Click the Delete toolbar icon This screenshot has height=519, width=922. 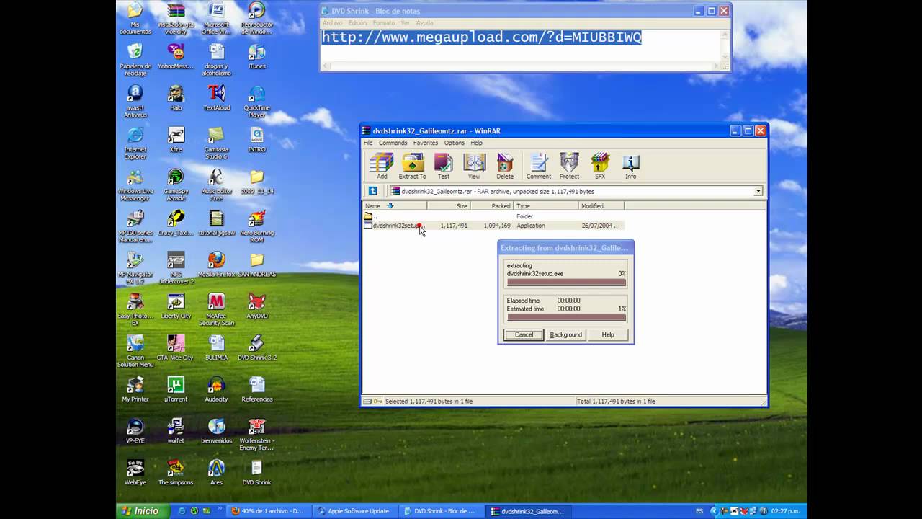point(505,166)
